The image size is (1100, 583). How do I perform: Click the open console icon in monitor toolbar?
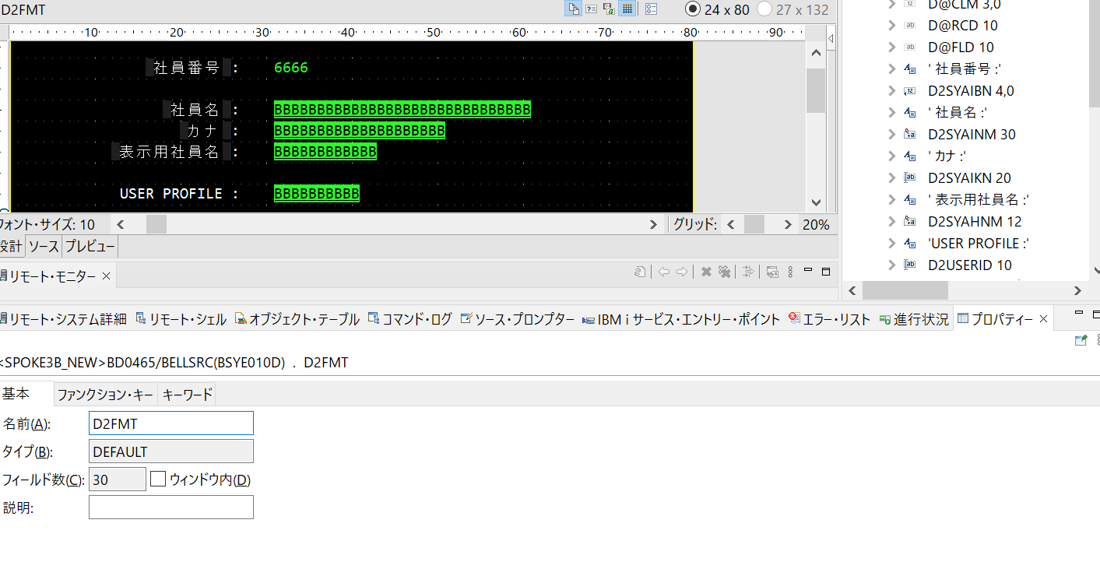[x=772, y=272]
